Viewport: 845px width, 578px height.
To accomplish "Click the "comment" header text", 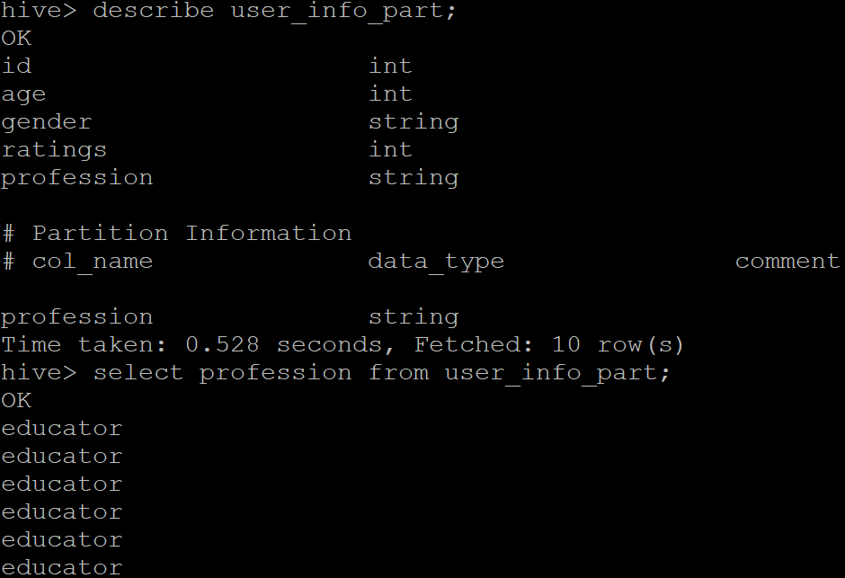I will pos(787,262).
